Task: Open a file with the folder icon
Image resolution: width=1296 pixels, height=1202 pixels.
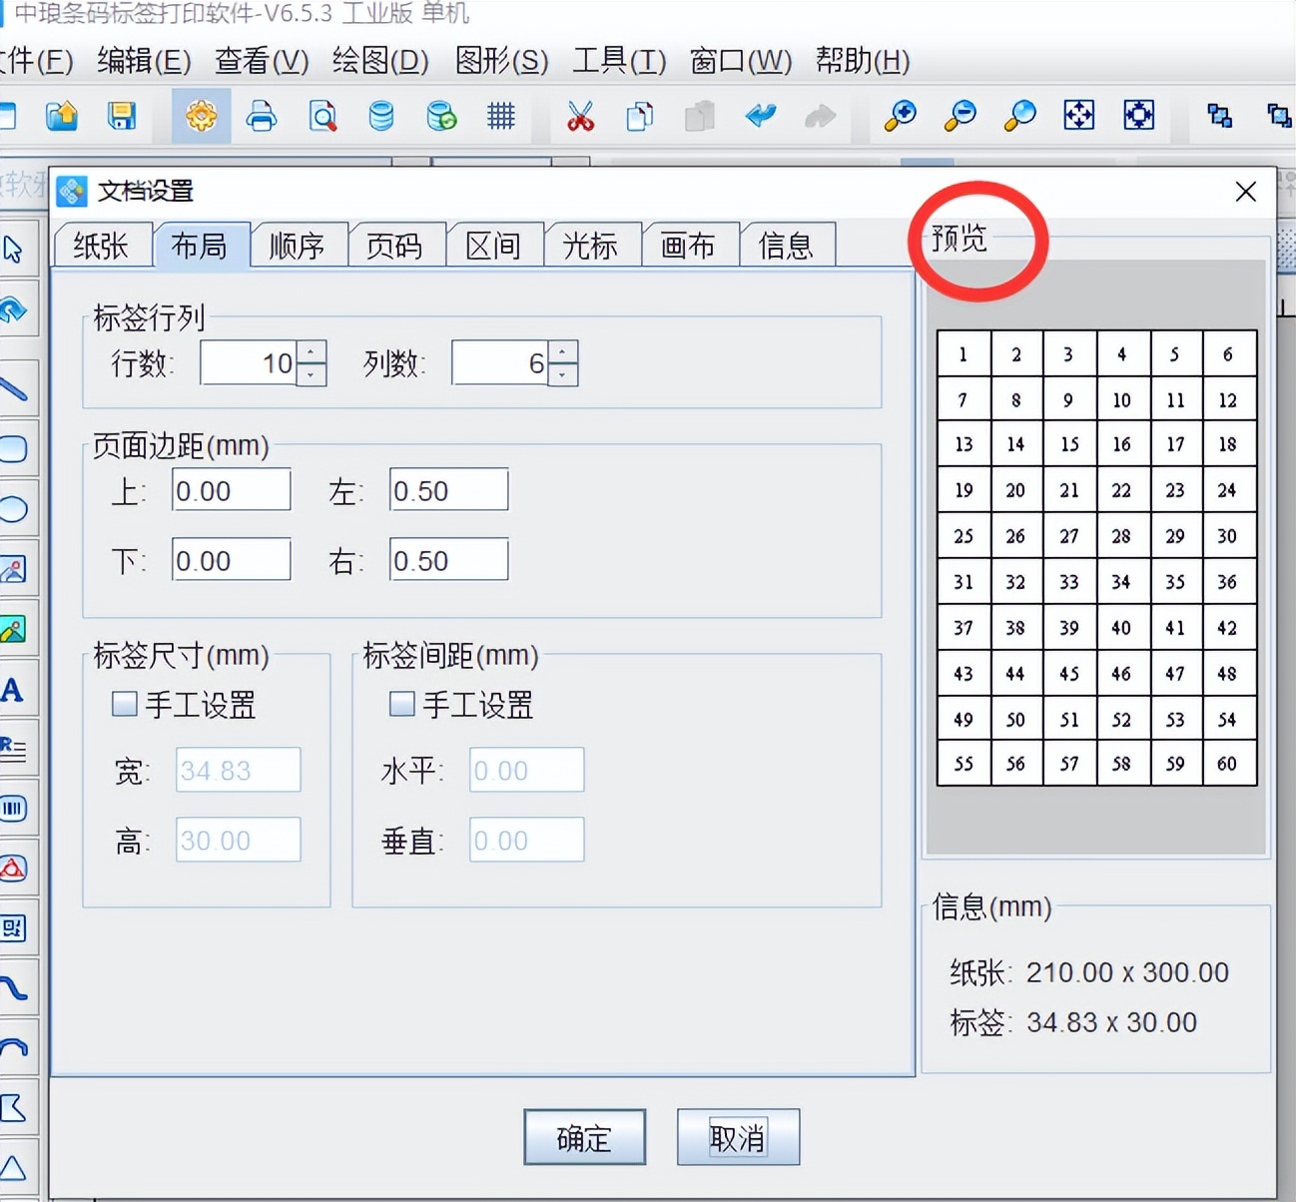Action: click(62, 116)
